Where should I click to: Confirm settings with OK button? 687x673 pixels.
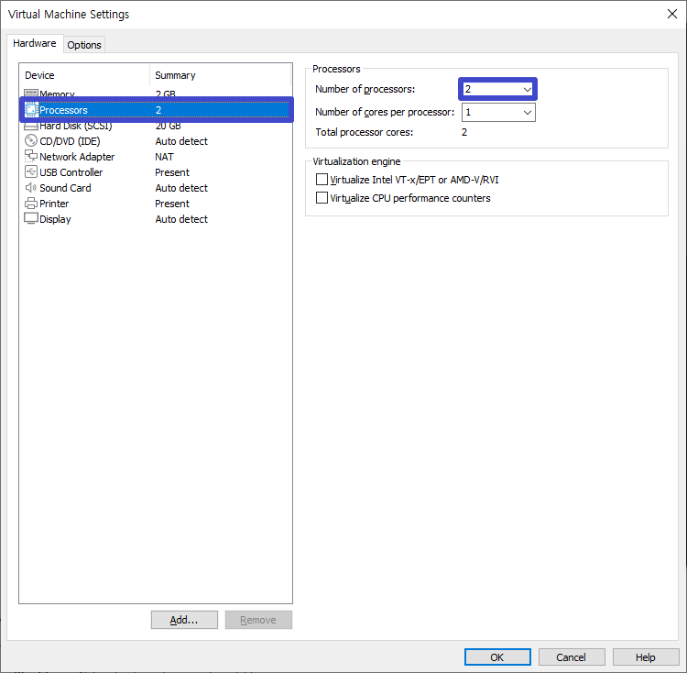point(497,656)
